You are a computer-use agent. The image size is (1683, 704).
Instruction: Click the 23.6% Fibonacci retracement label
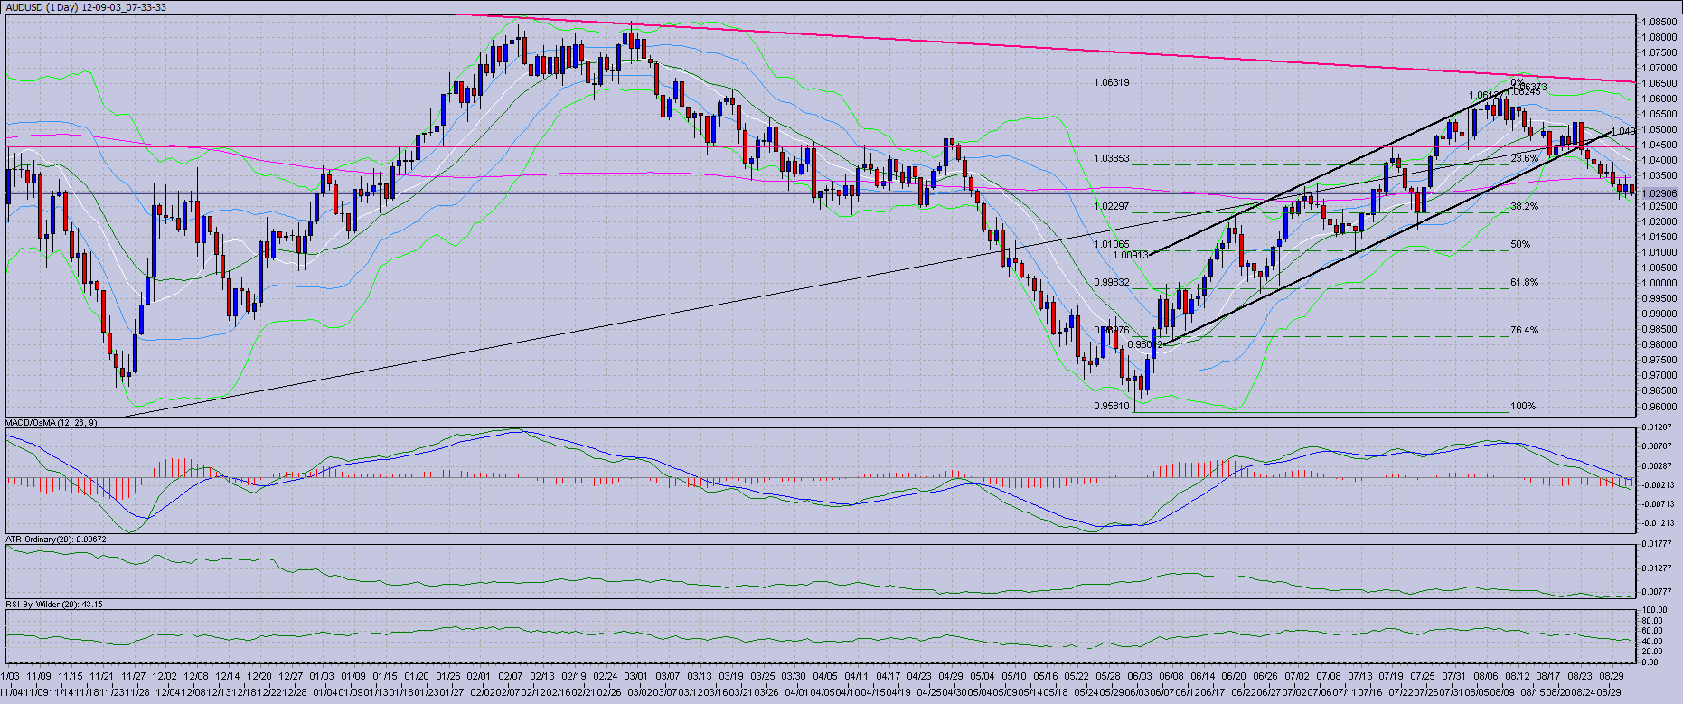pos(1524,159)
